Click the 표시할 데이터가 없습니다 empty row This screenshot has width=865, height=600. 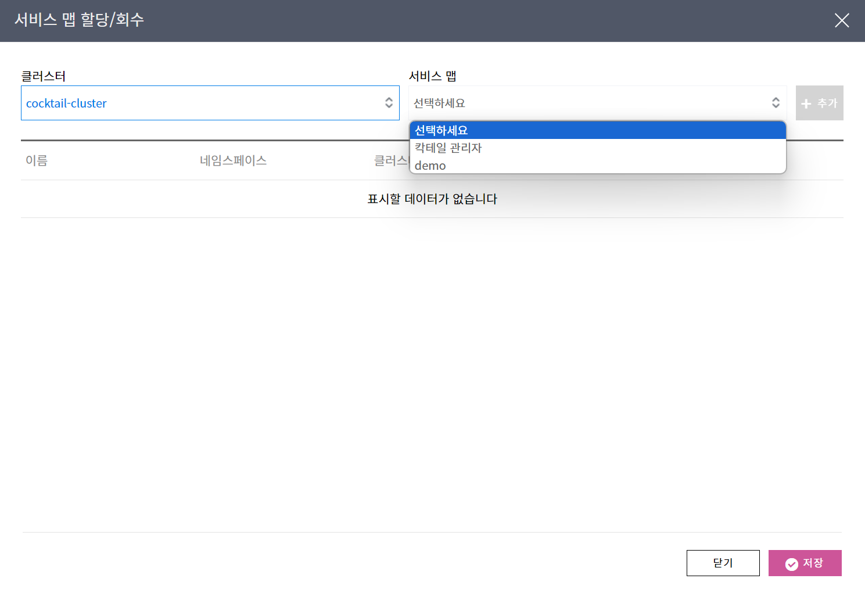[432, 199]
